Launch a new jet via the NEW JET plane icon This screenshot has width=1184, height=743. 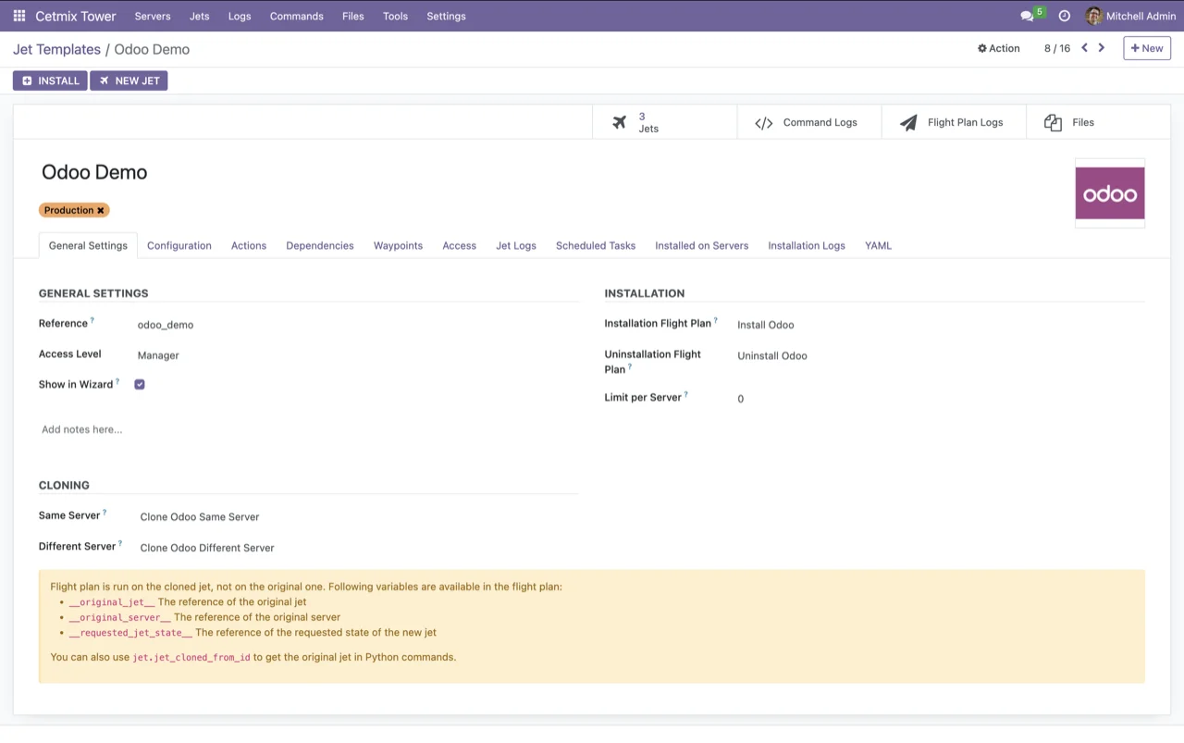coord(105,80)
